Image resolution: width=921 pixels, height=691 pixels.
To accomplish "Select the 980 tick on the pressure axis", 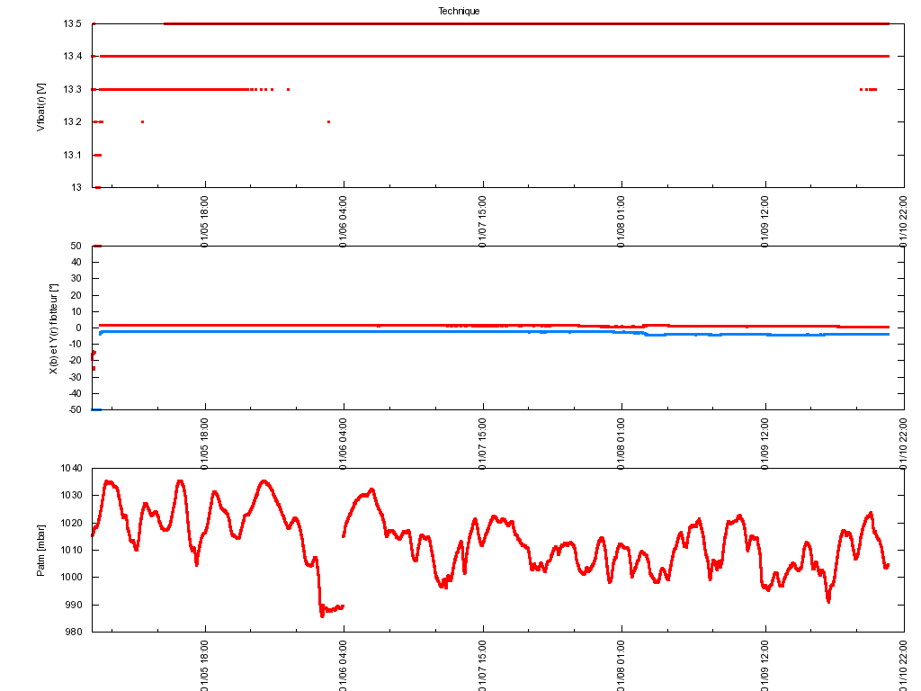I will 74,632.
